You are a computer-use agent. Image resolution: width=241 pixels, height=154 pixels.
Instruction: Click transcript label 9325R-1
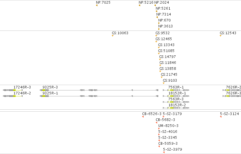click(50, 93)
